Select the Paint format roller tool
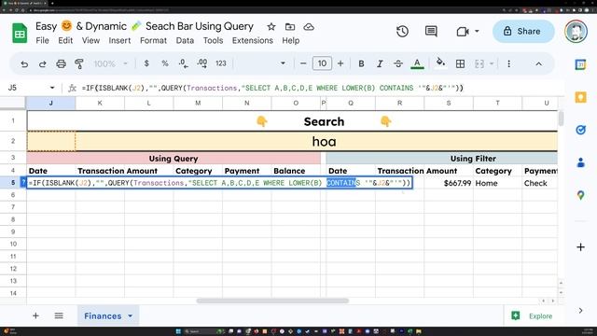The image size is (597, 336). click(79, 63)
